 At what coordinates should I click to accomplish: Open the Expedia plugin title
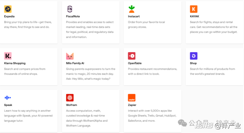9,16
